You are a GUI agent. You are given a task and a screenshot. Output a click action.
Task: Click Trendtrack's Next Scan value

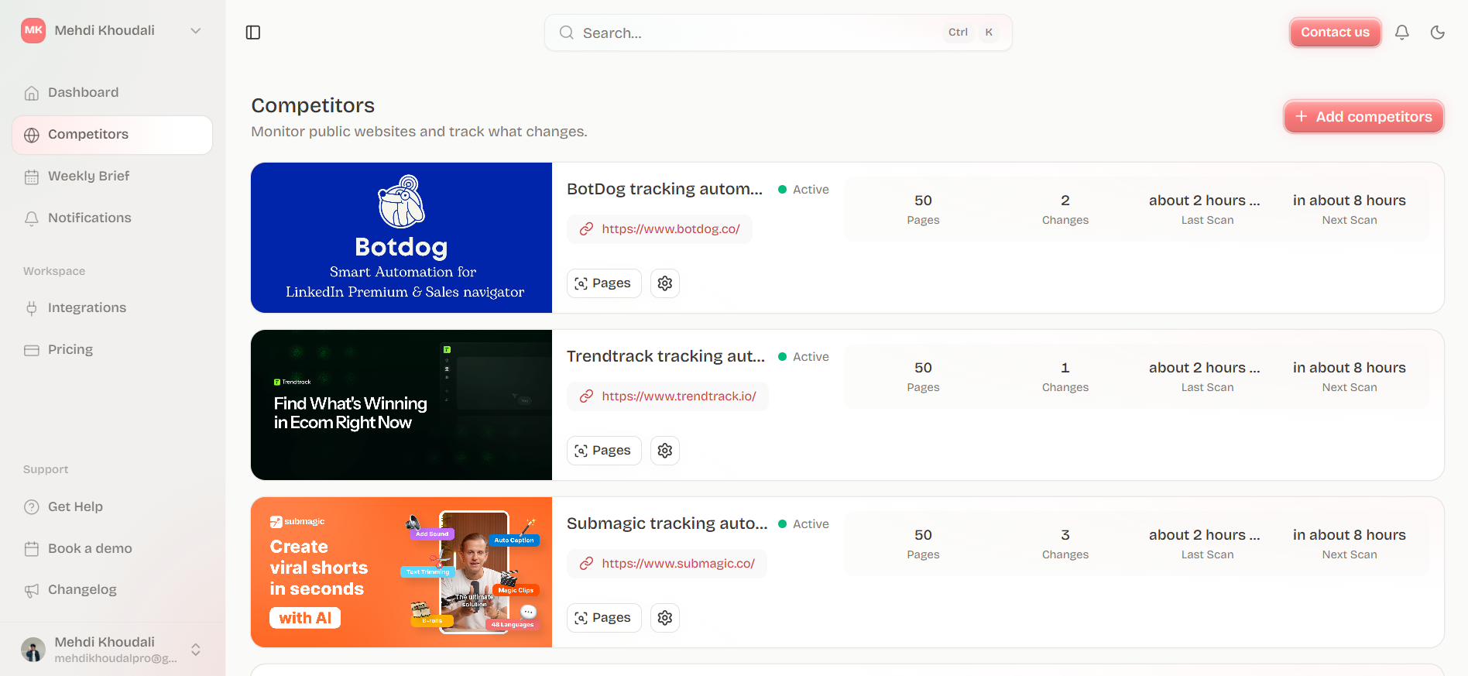[x=1350, y=368]
